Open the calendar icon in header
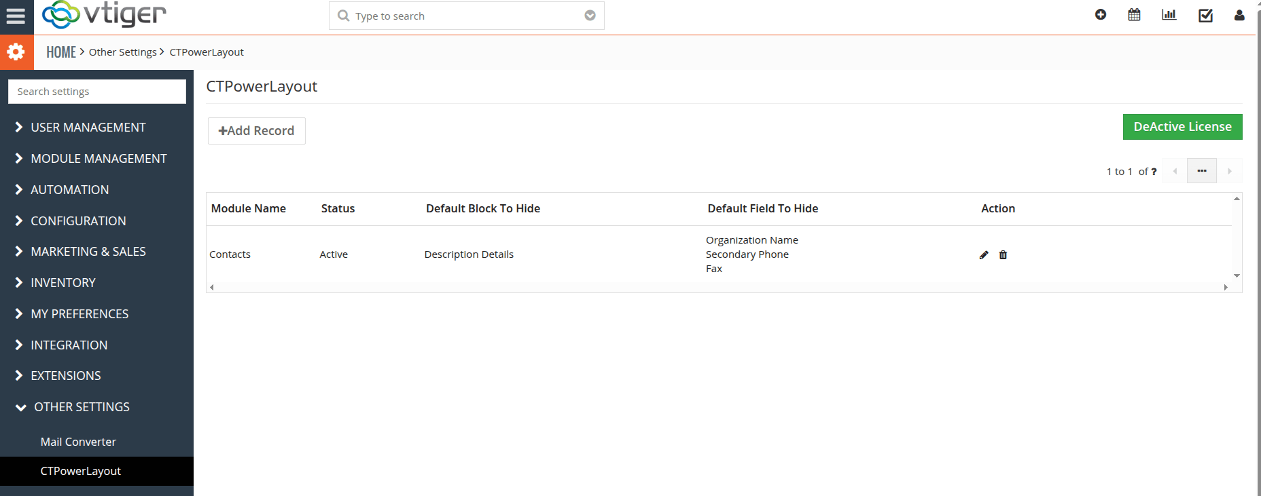Screen dimensions: 1261x496 (1134, 15)
